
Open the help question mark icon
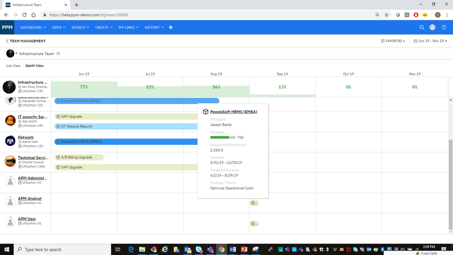click(x=444, y=28)
